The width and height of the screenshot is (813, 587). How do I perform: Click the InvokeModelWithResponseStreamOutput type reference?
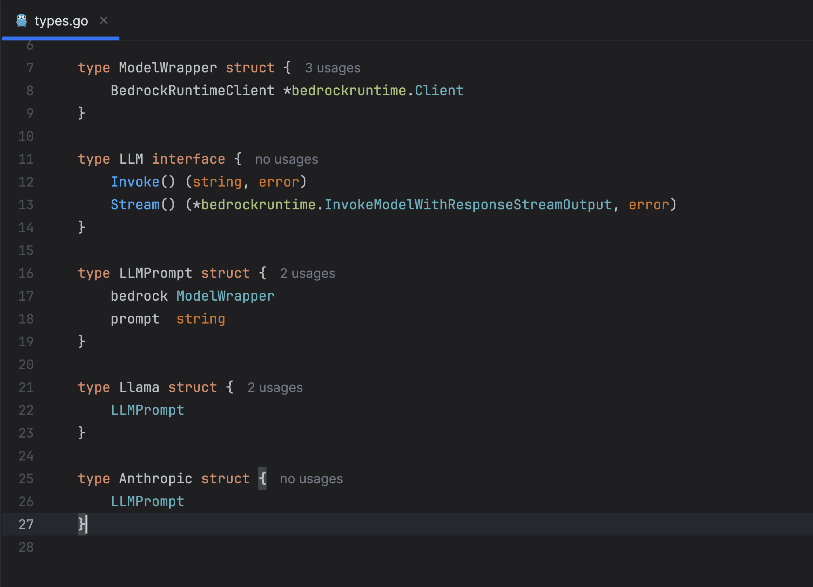point(468,205)
